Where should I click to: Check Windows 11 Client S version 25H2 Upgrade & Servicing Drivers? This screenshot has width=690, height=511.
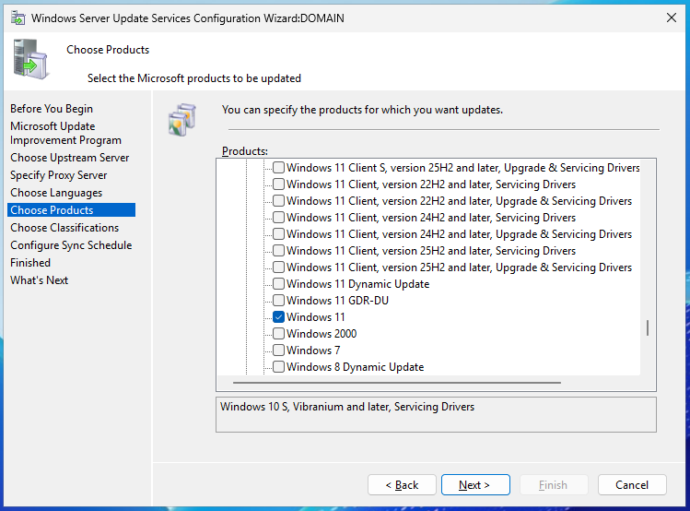(278, 167)
